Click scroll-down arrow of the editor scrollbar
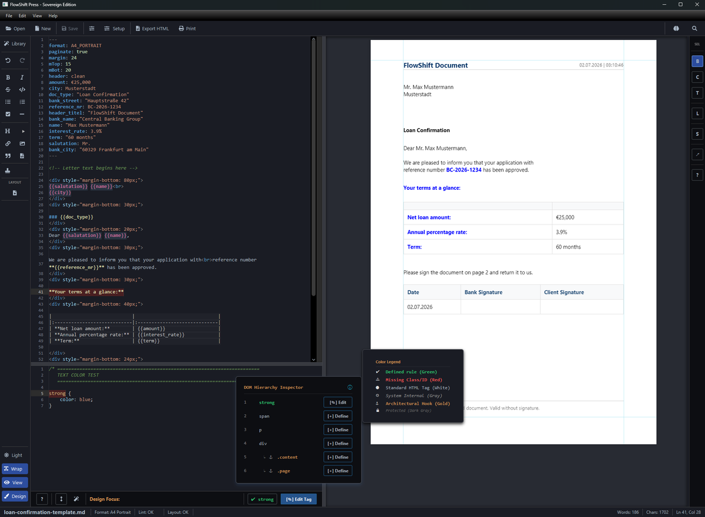Image resolution: width=705 pixels, height=517 pixels. (314, 359)
